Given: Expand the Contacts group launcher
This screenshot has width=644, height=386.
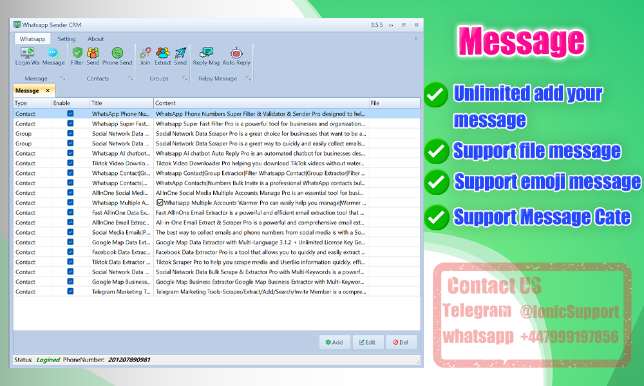Looking at the screenshot, I should [x=130, y=78].
